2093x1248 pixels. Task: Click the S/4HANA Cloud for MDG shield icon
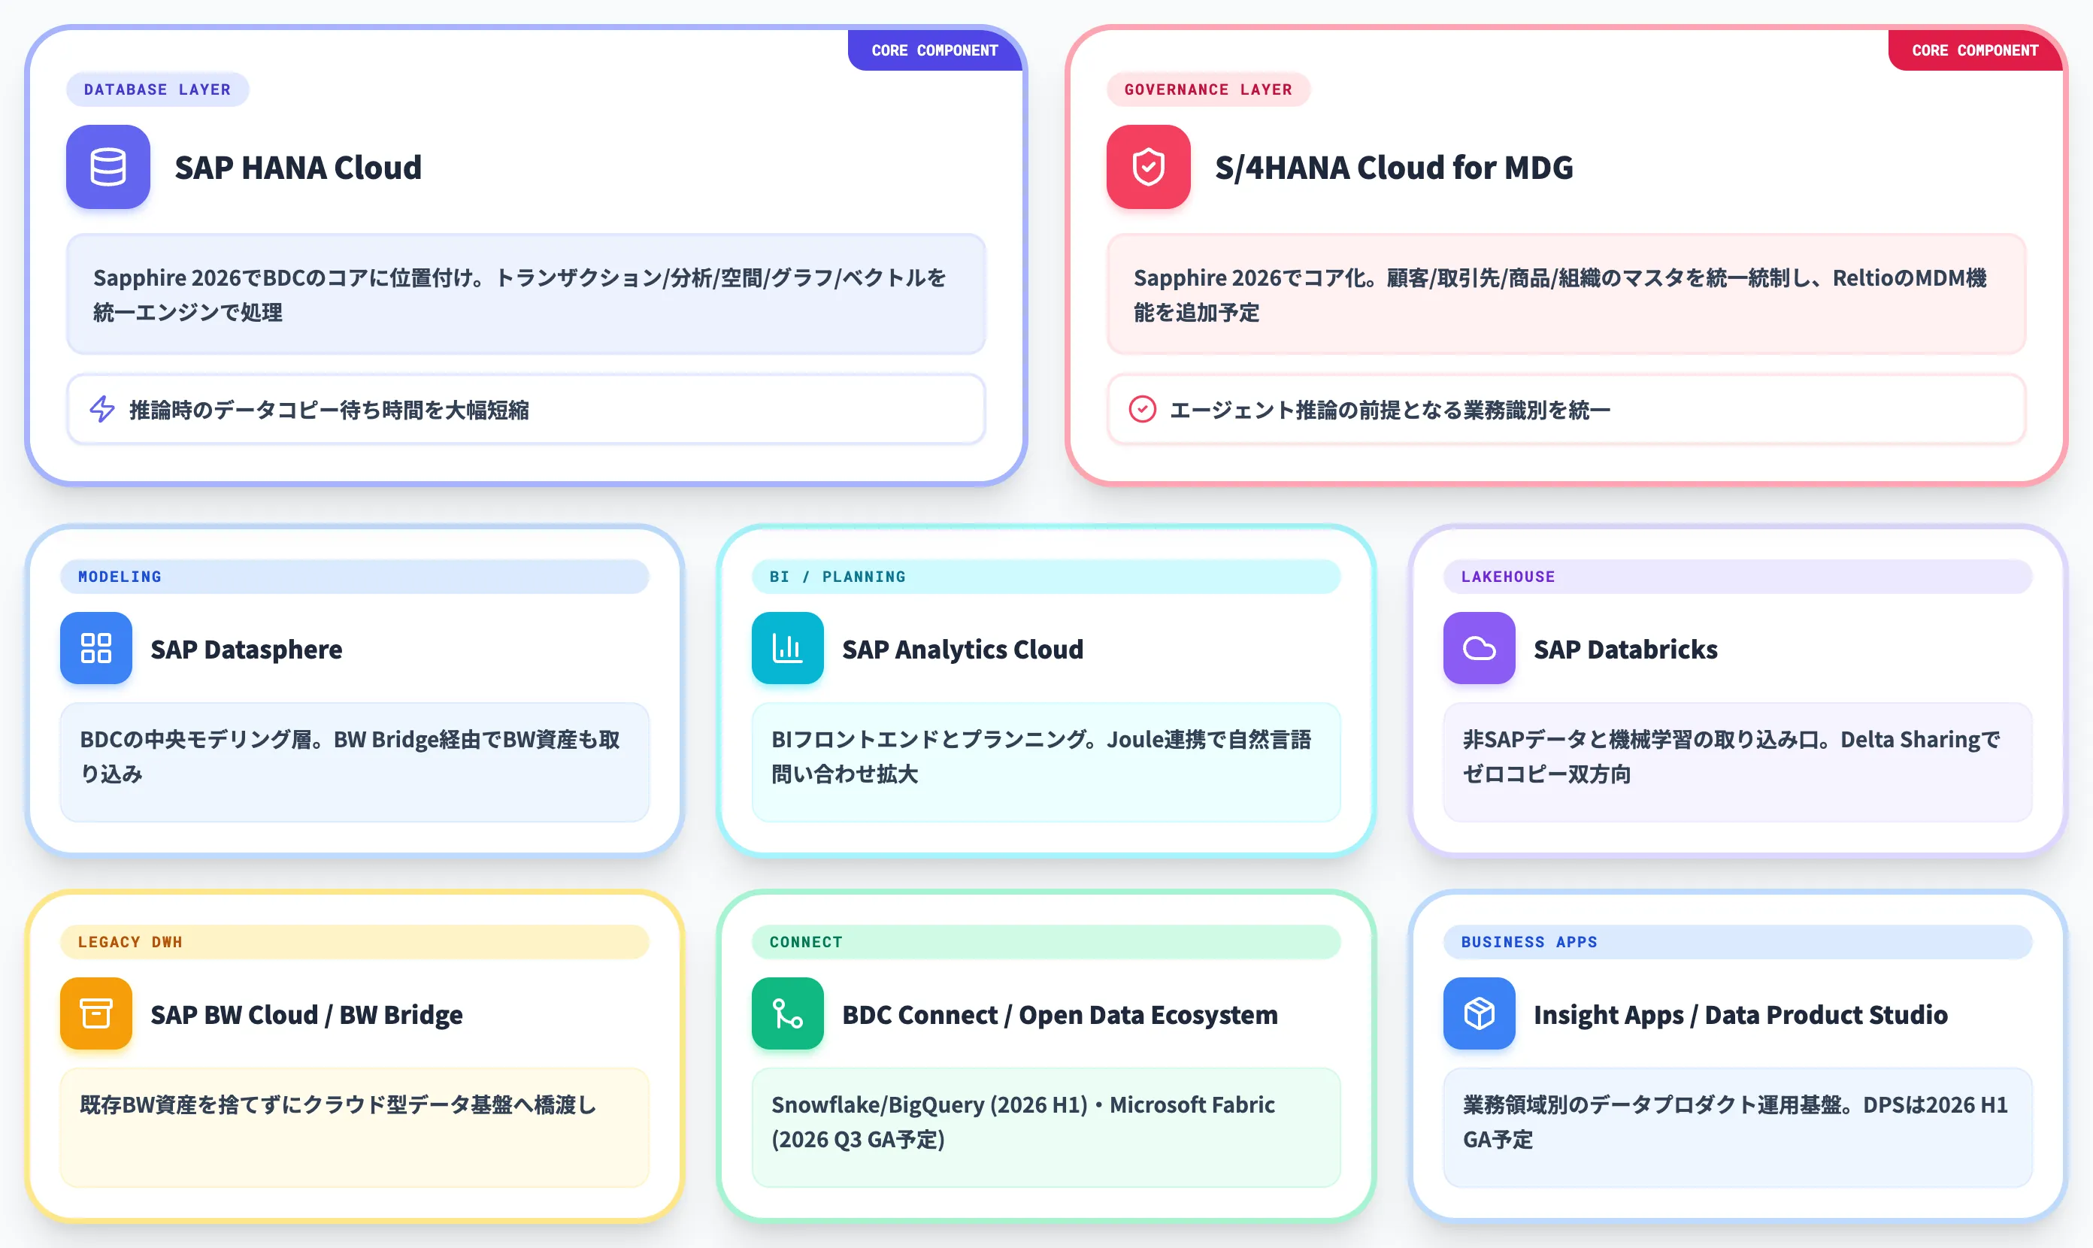tap(1148, 166)
